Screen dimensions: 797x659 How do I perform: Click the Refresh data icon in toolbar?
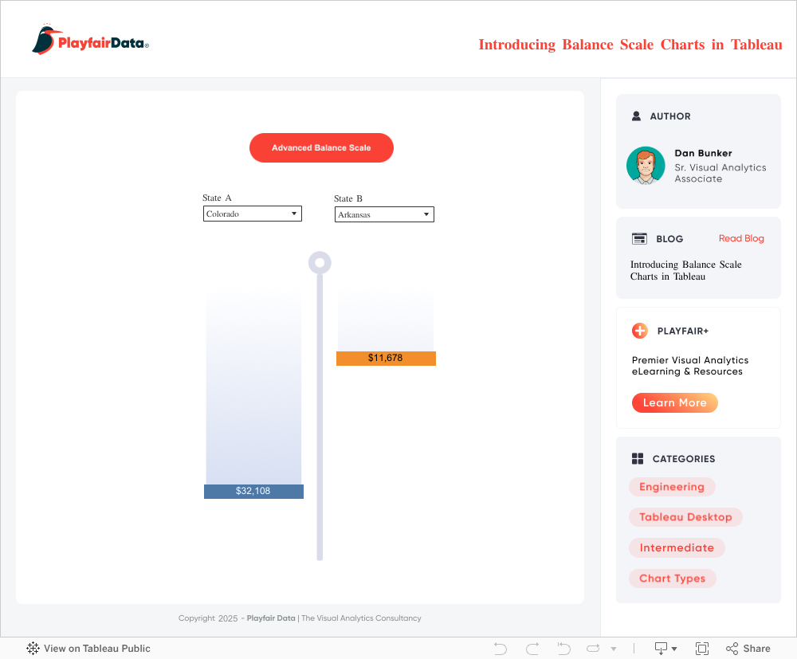(x=593, y=649)
